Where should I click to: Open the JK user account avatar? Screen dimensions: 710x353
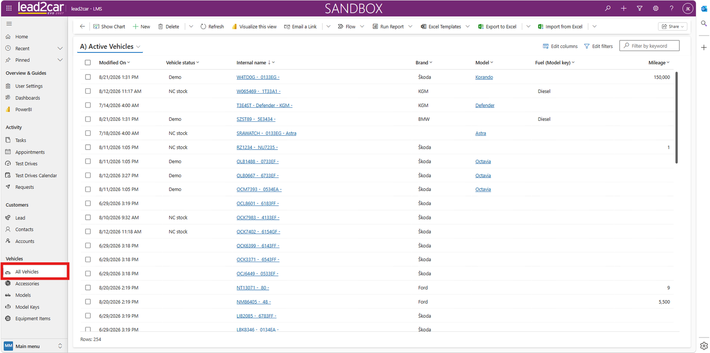tap(687, 8)
